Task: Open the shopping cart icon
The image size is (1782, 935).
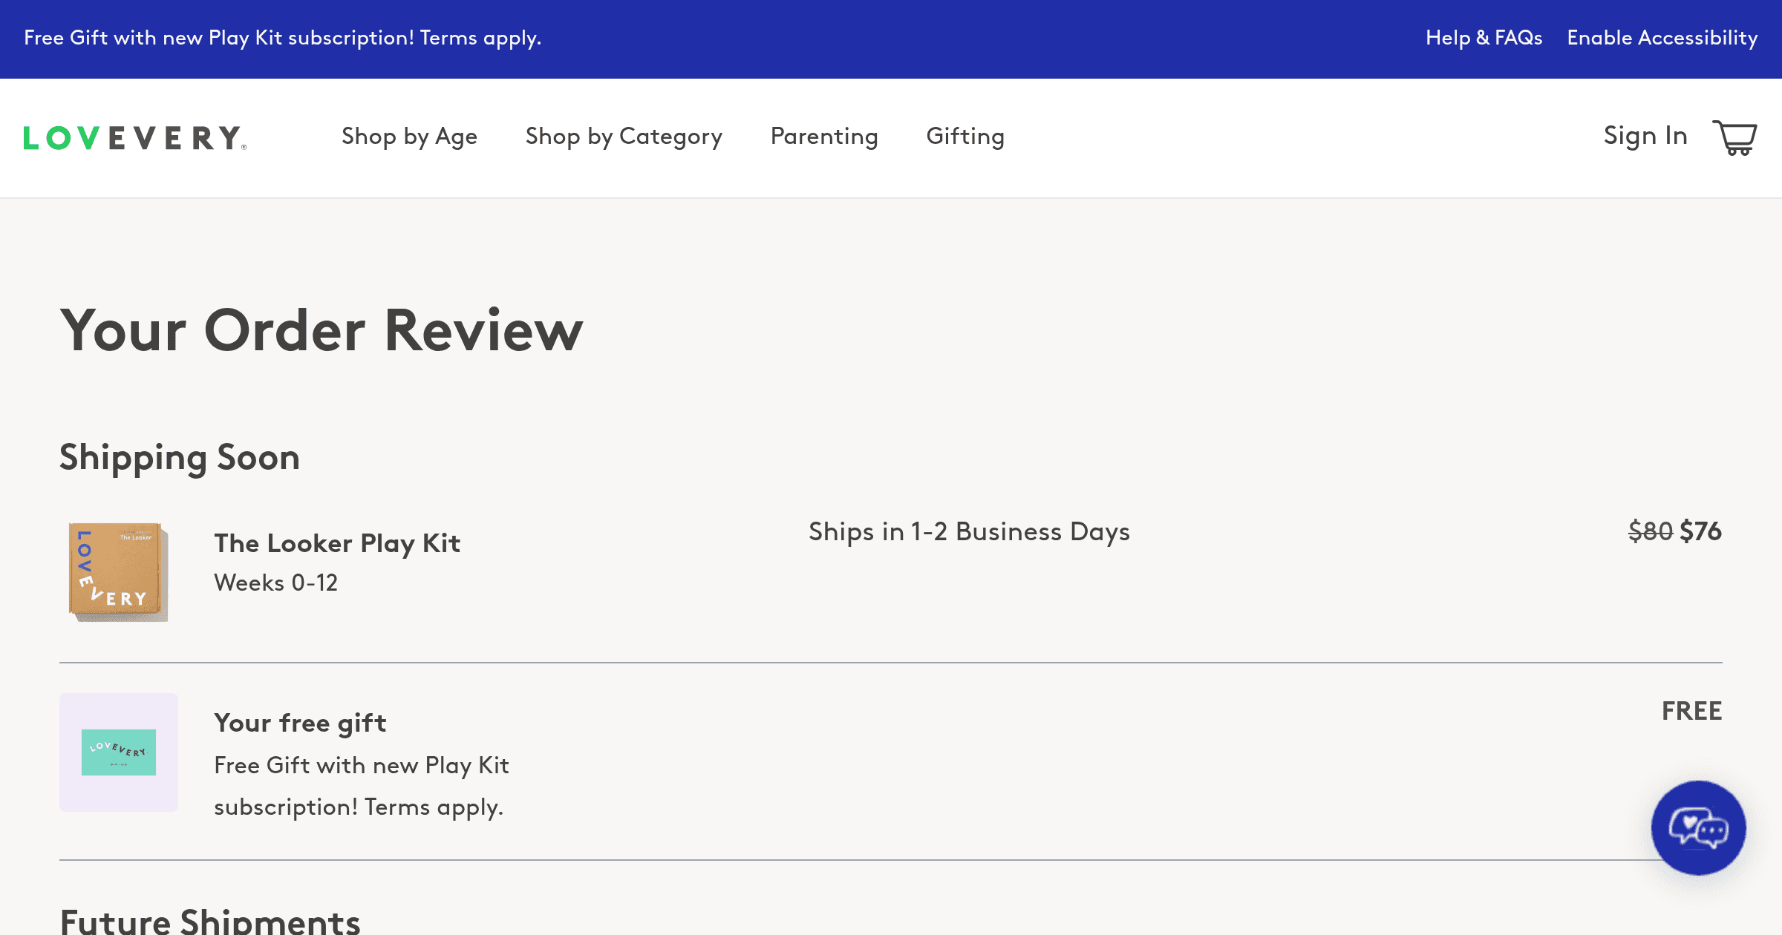Action: click(x=1734, y=137)
